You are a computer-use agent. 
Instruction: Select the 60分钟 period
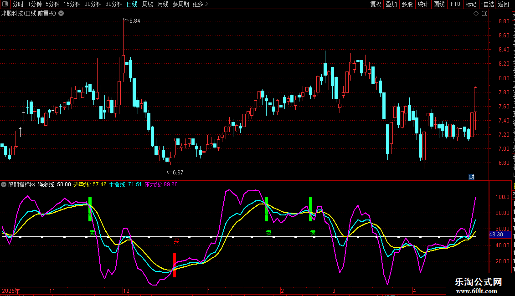114,4
